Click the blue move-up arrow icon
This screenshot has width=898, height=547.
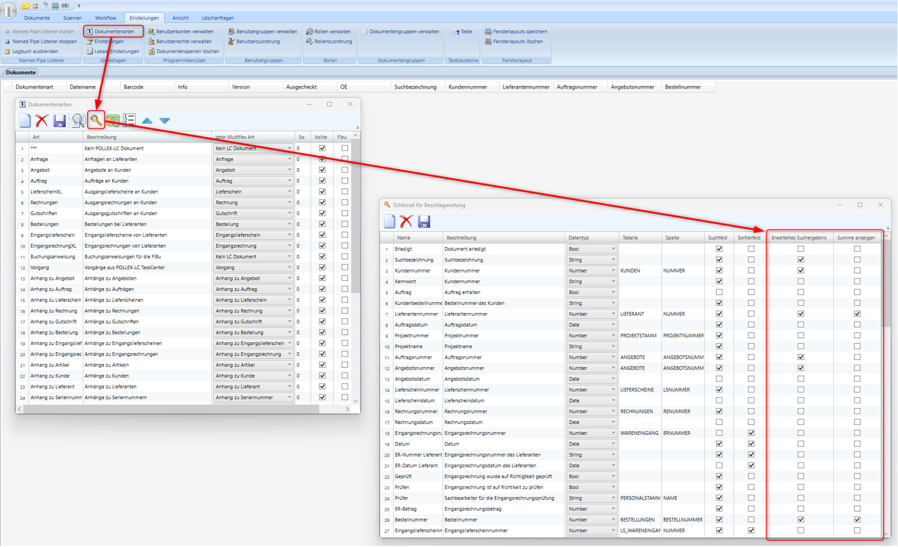click(x=147, y=121)
